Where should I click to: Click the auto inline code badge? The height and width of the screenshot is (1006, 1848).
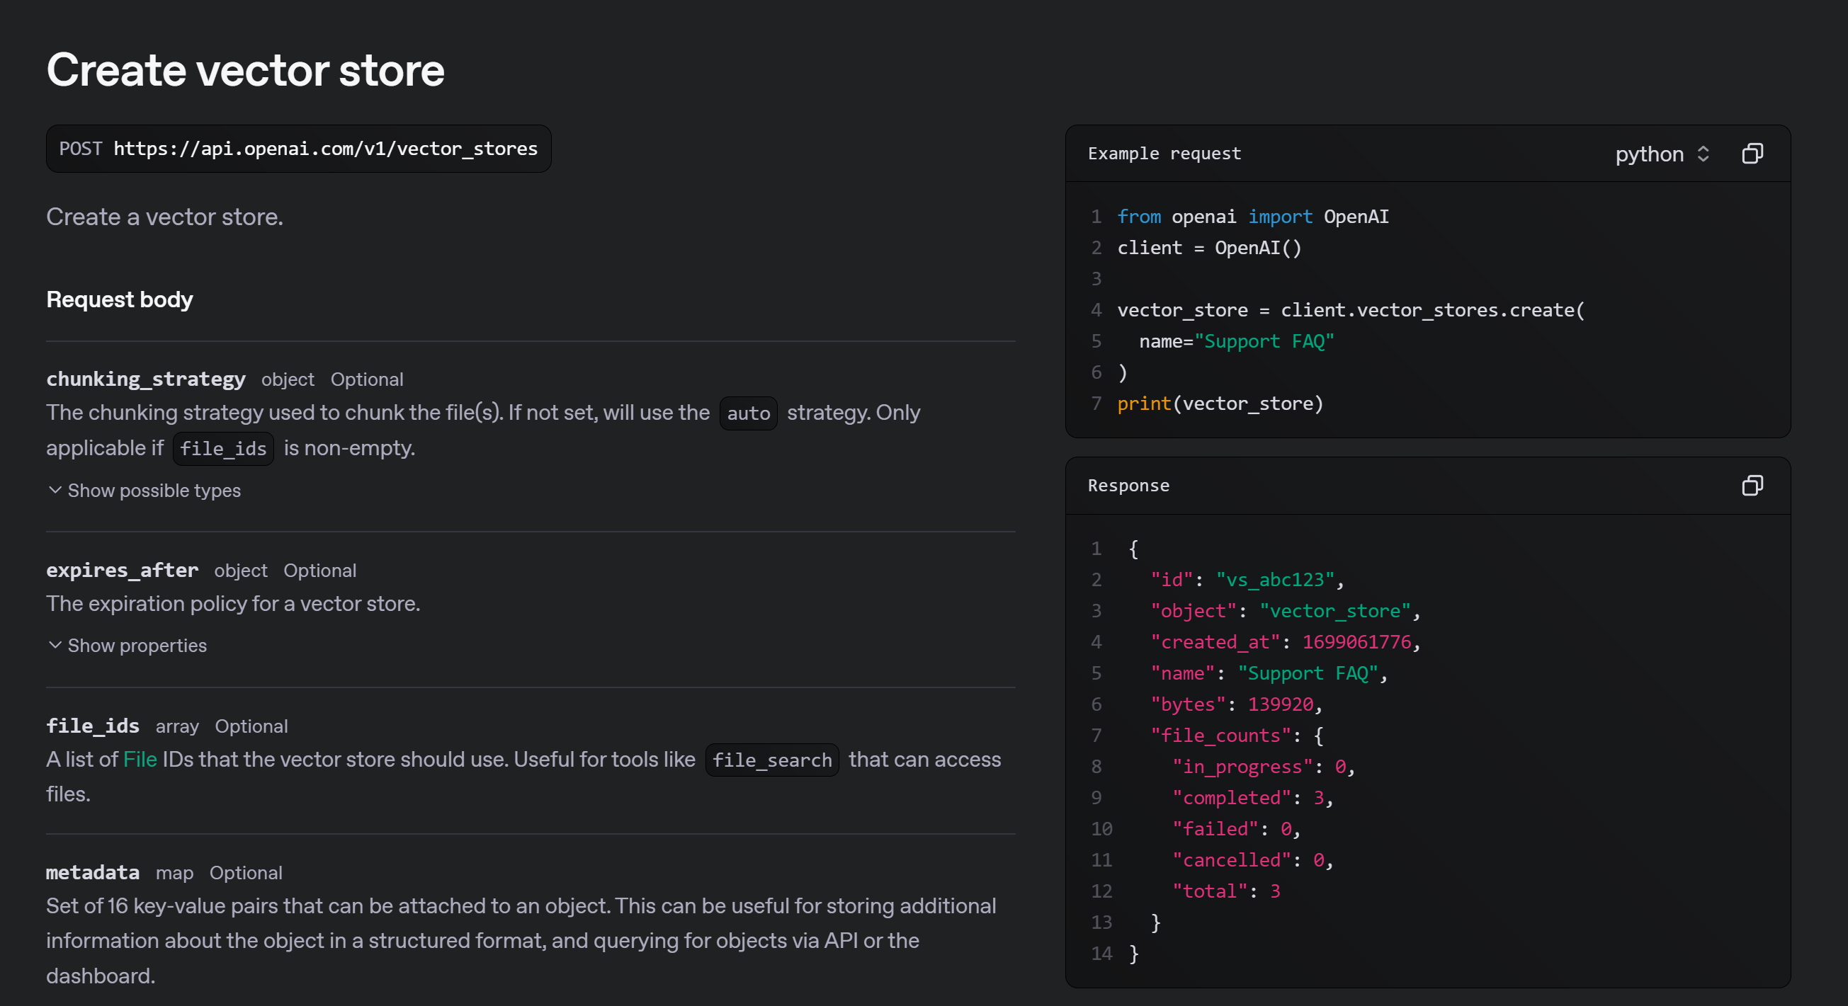point(748,413)
